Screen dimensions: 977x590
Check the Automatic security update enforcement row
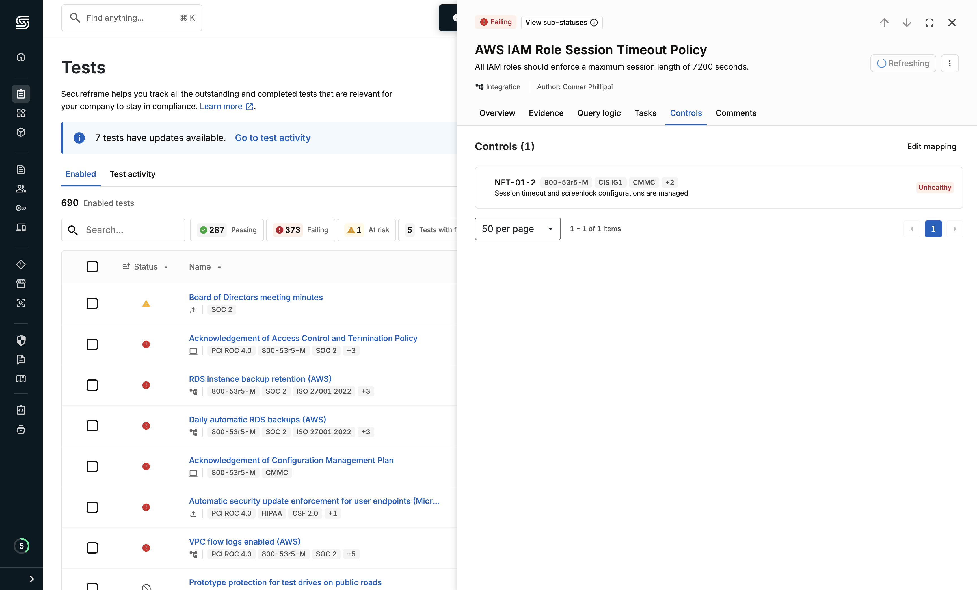[92, 507]
